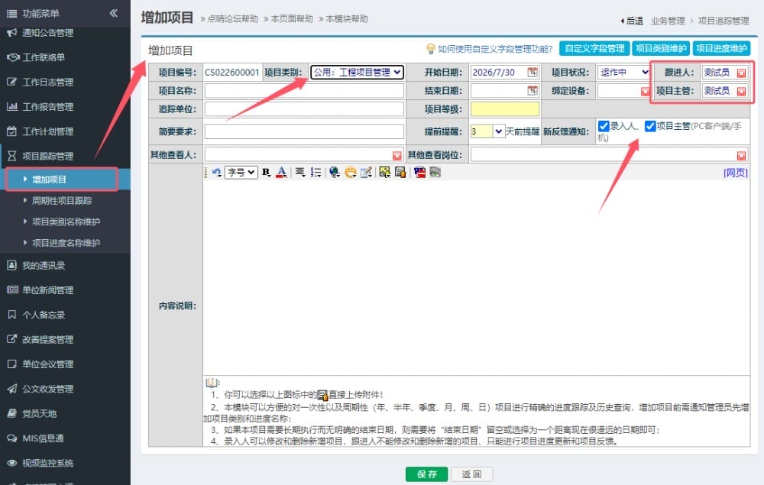This screenshot has height=485, width=764.
Task: Click the 项目名称 input field
Action: click(x=304, y=91)
